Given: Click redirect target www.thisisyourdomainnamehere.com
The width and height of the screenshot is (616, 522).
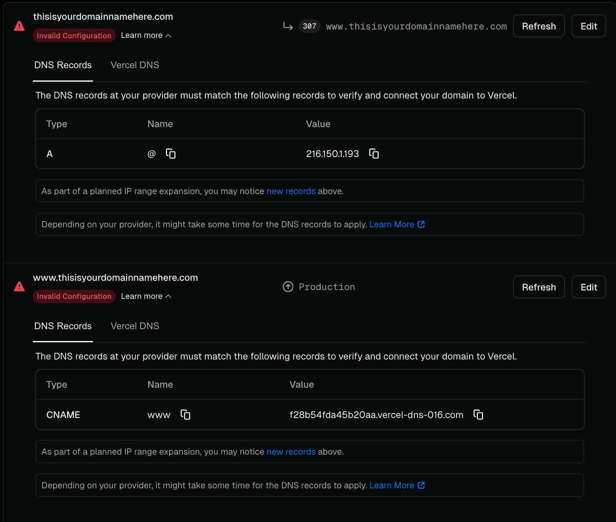Looking at the screenshot, I should (417, 27).
